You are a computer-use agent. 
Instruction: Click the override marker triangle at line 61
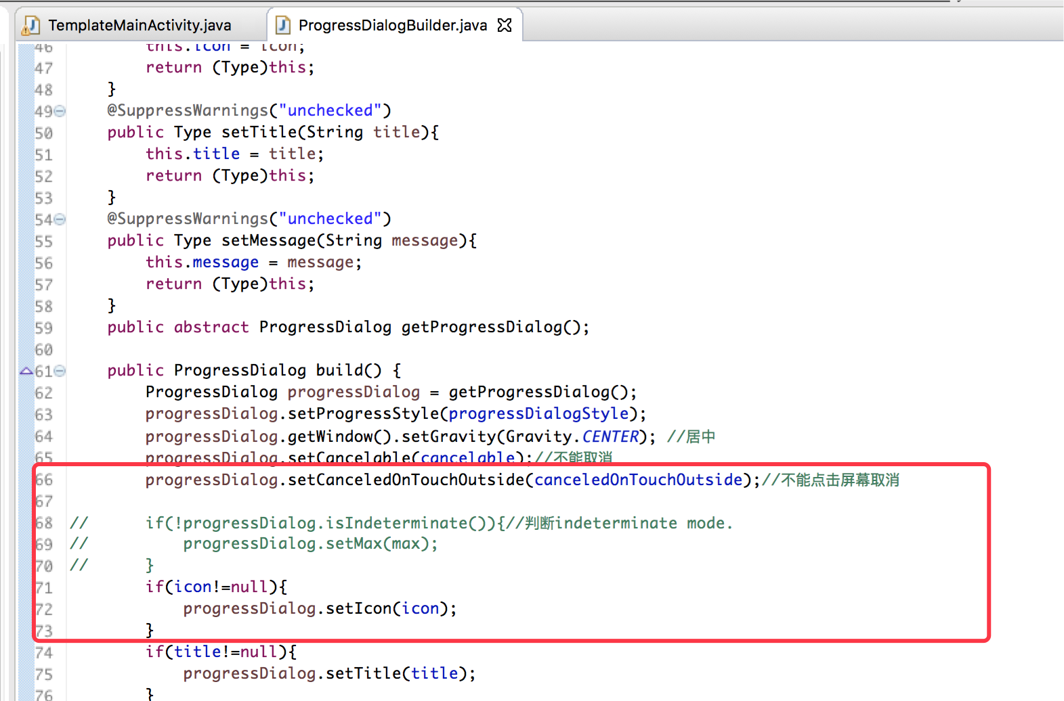point(26,371)
